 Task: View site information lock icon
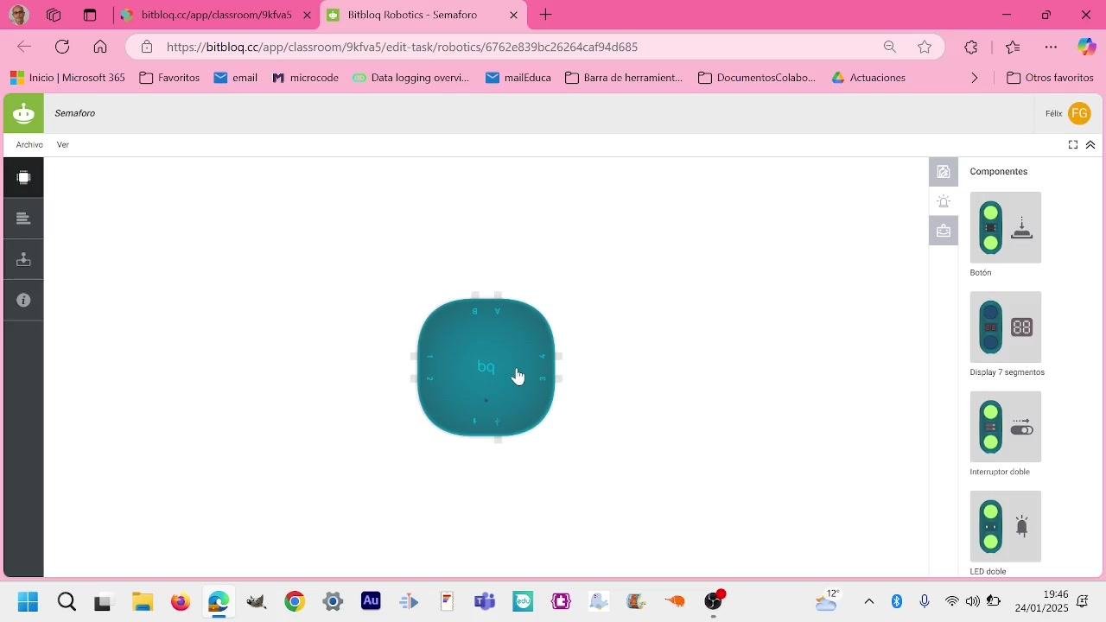coord(147,47)
